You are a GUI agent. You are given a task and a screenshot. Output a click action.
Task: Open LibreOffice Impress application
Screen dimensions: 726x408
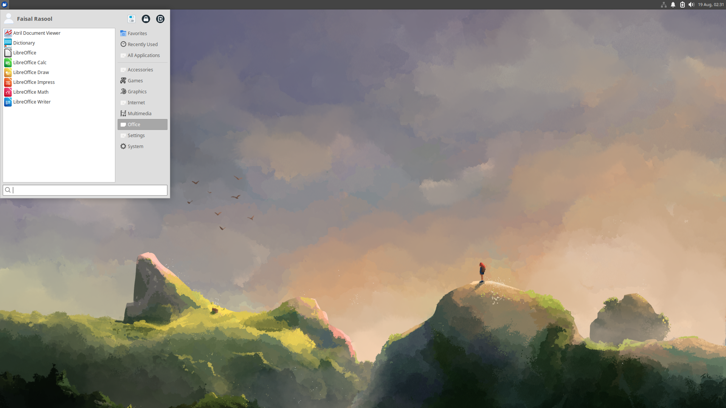click(33, 82)
